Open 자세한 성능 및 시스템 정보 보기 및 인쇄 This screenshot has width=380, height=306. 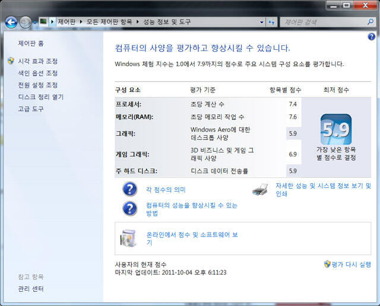click(323, 190)
